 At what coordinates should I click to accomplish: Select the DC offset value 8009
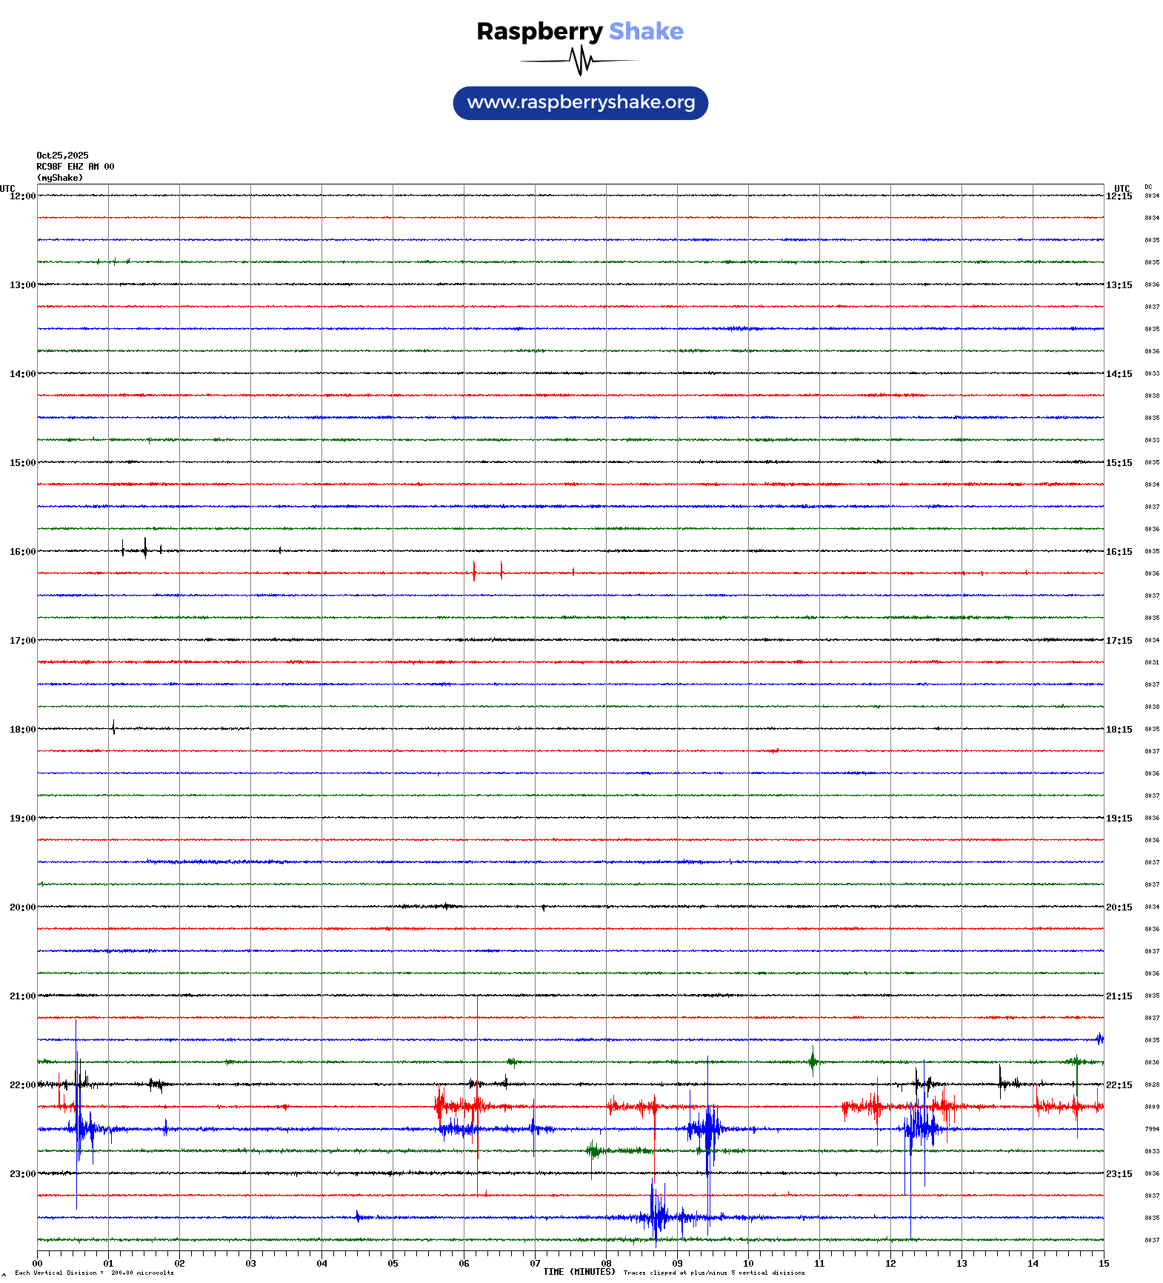coord(1152,1107)
